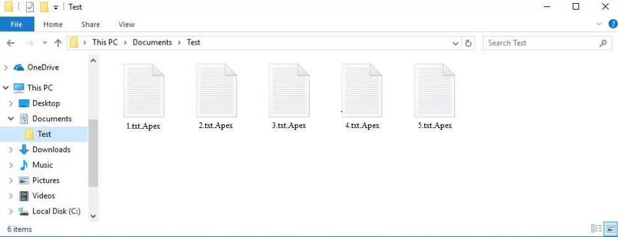The height and width of the screenshot is (237, 618).
Task: Switch to the Home ribbon tab
Action: tap(53, 24)
